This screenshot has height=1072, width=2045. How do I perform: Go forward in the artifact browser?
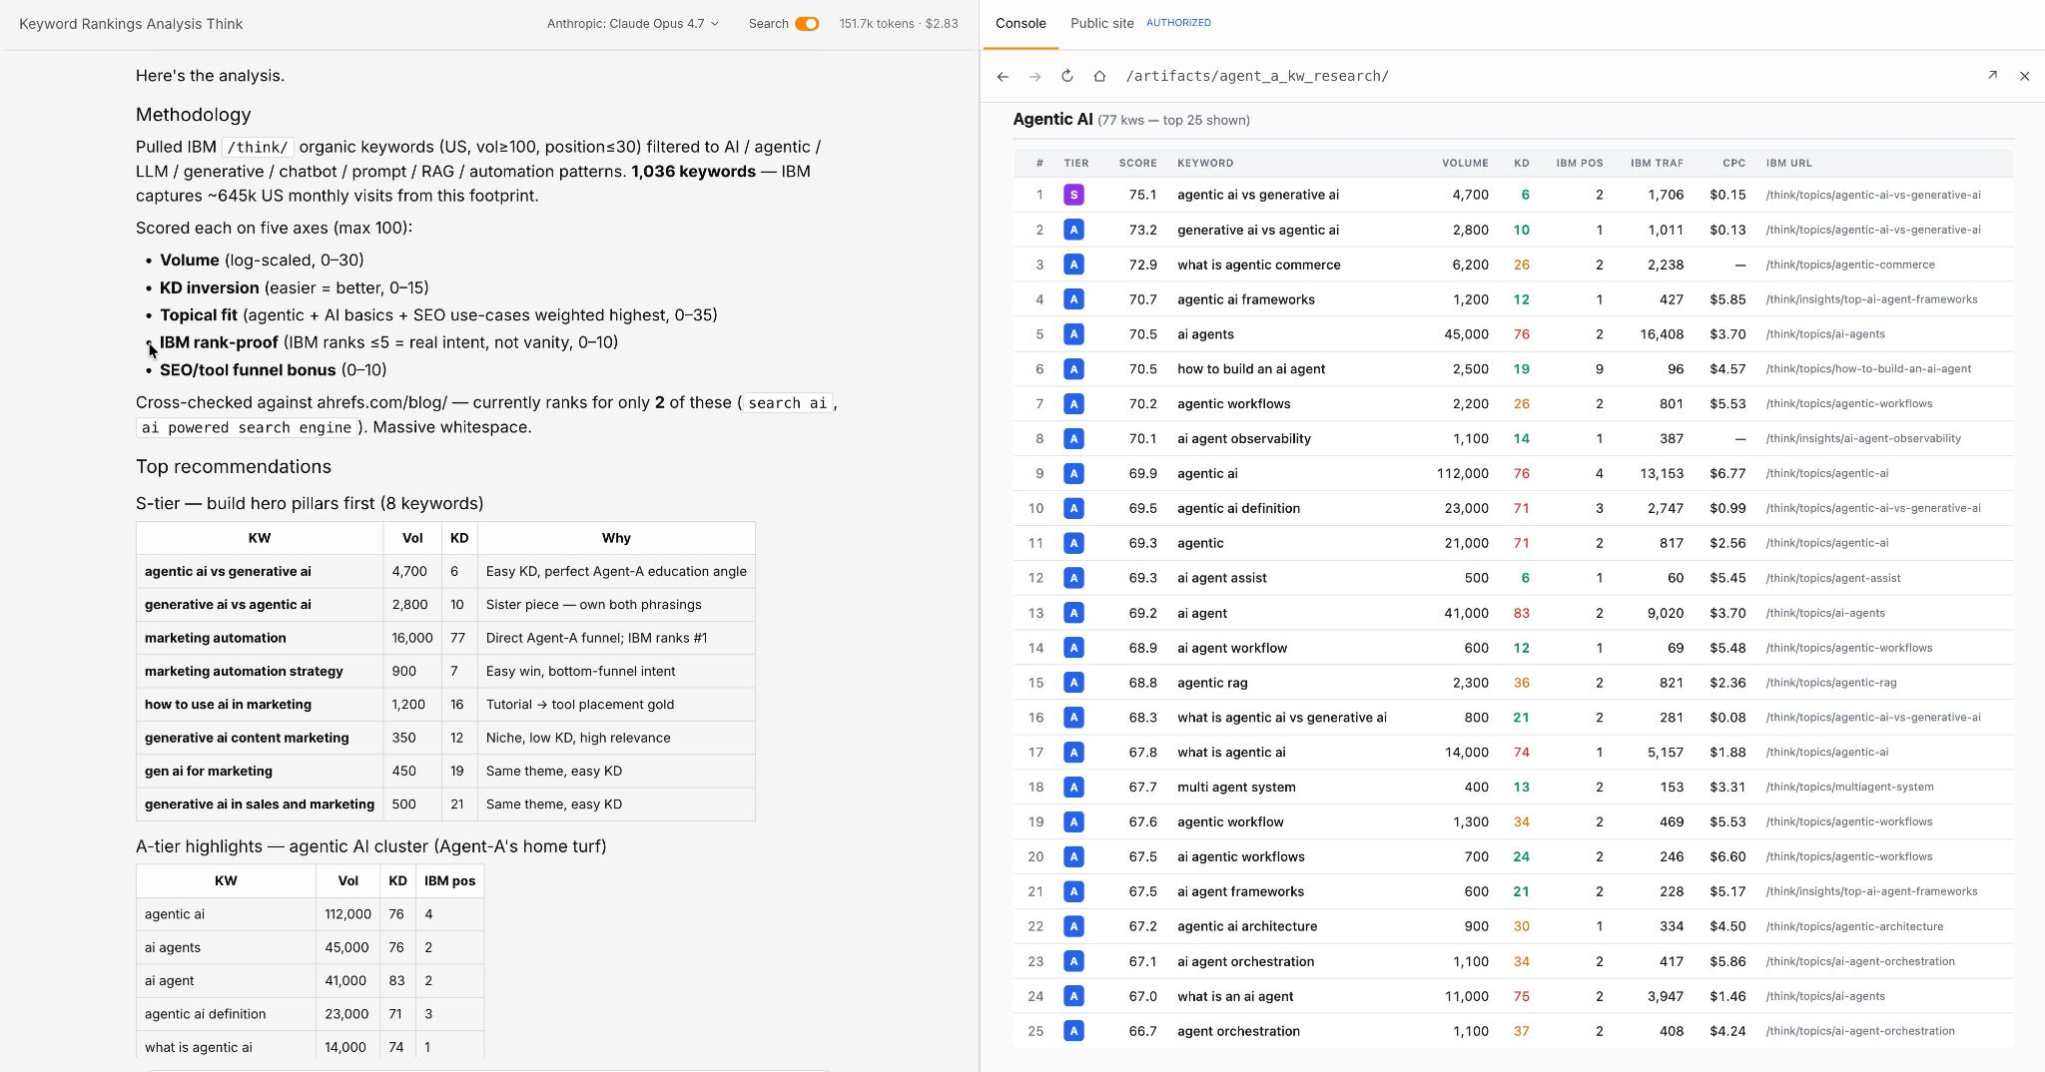point(1034,76)
